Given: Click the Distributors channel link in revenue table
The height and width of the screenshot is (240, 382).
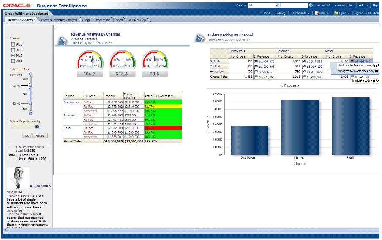Looking at the screenshot, I should [71, 102].
